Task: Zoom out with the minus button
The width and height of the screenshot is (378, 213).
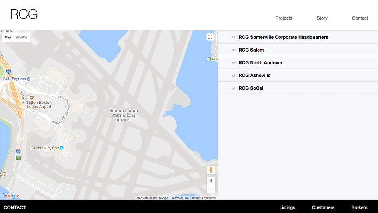Action: [211, 189]
